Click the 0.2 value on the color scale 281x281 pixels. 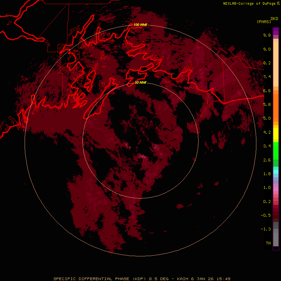pyautogui.click(x=267, y=201)
